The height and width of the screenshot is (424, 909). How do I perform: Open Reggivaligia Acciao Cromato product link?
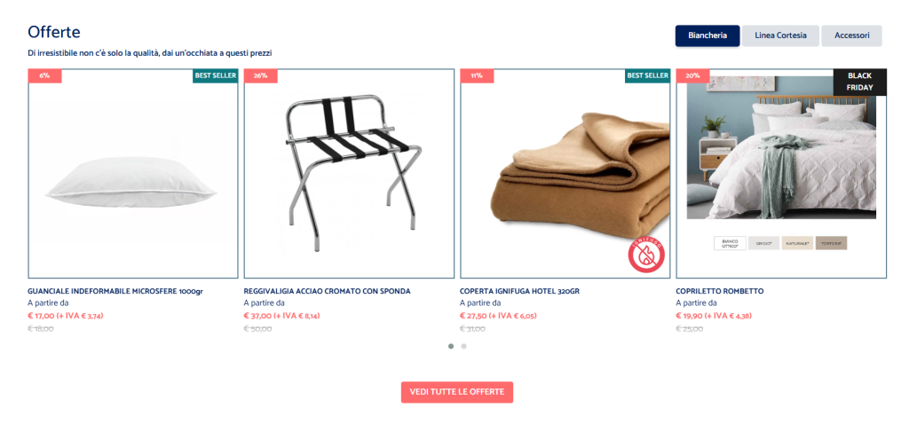pos(327,291)
